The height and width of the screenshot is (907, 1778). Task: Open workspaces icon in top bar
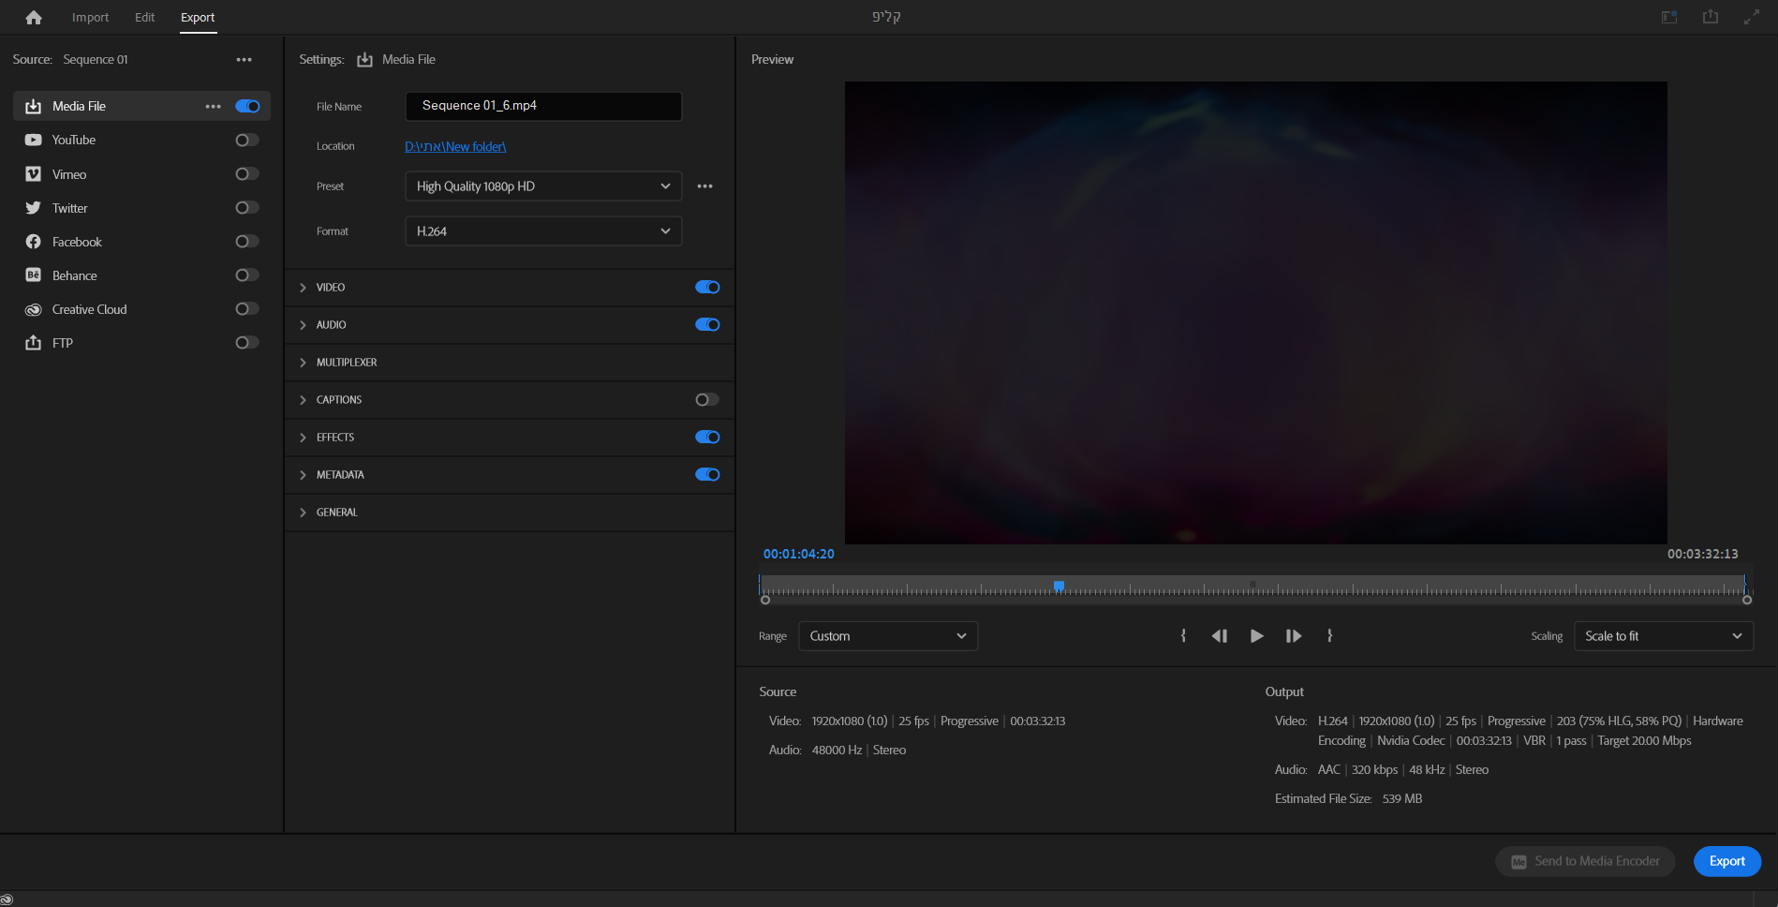click(x=1669, y=17)
